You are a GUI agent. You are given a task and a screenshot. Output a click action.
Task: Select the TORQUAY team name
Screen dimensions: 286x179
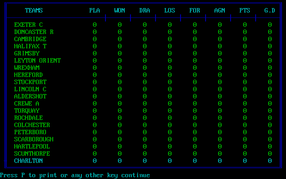tap(27, 111)
